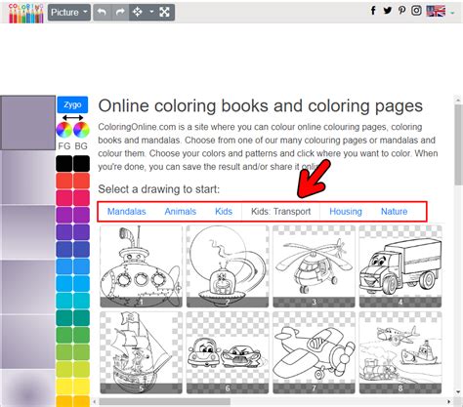Open the Pinterest icon
The height and width of the screenshot is (407, 463).
tap(402, 11)
